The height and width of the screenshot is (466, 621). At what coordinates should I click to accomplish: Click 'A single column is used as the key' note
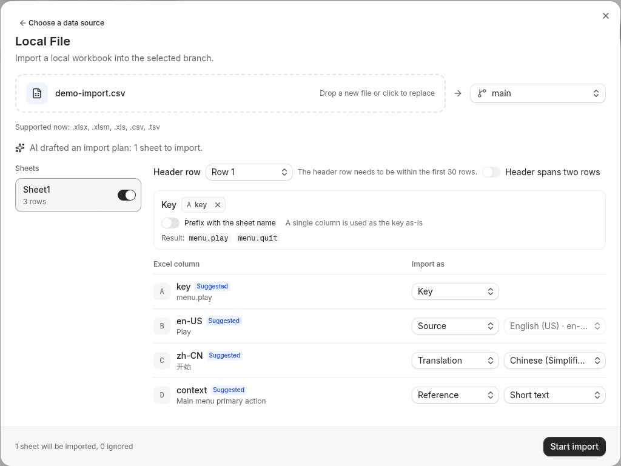(x=354, y=223)
